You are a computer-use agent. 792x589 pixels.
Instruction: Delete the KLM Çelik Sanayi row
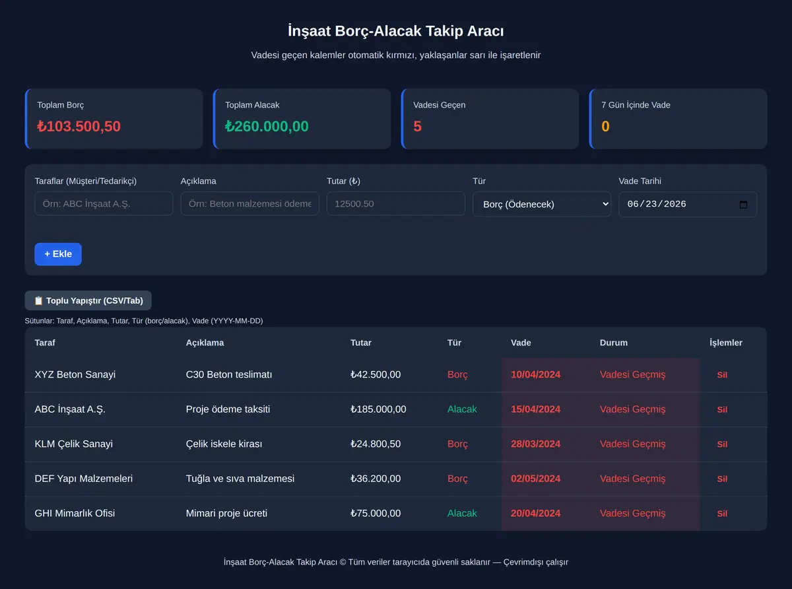click(722, 444)
